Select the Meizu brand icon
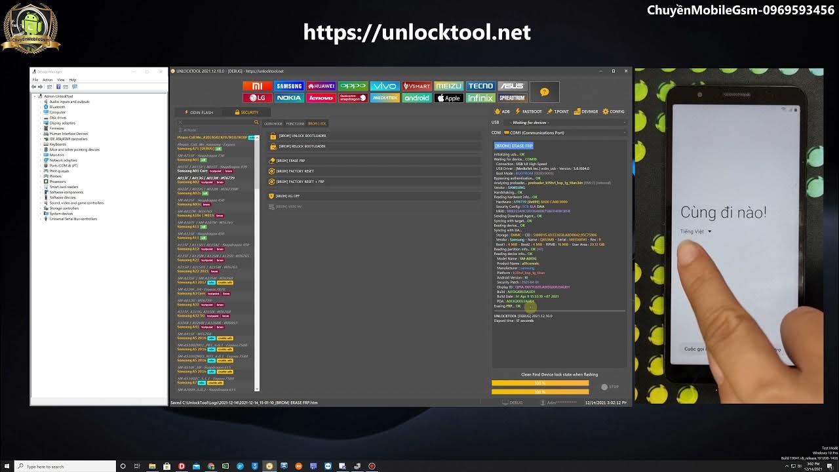 click(x=448, y=86)
